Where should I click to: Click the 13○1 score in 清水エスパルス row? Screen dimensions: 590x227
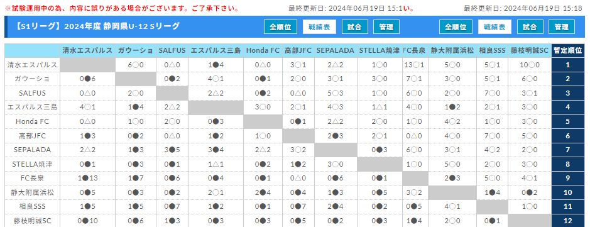click(x=414, y=65)
